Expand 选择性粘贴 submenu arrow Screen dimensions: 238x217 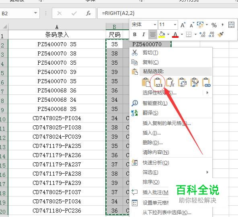coord(207,93)
